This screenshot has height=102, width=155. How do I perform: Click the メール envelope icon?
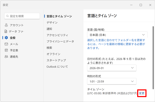click(x=6, y=44)
